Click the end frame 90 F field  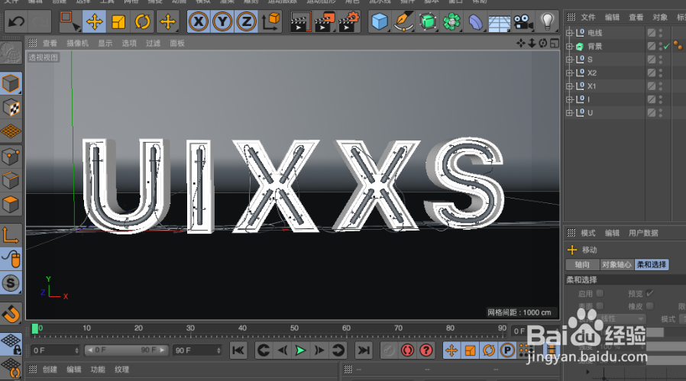pyautogui.click(x=197, y=350)
